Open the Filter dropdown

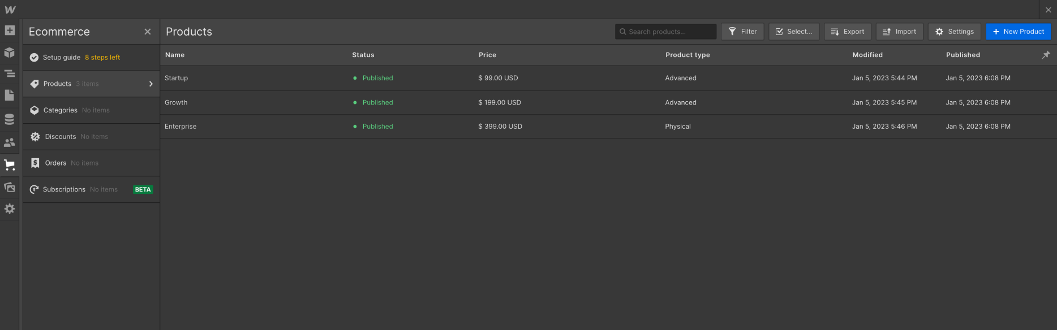pos(742,31)
